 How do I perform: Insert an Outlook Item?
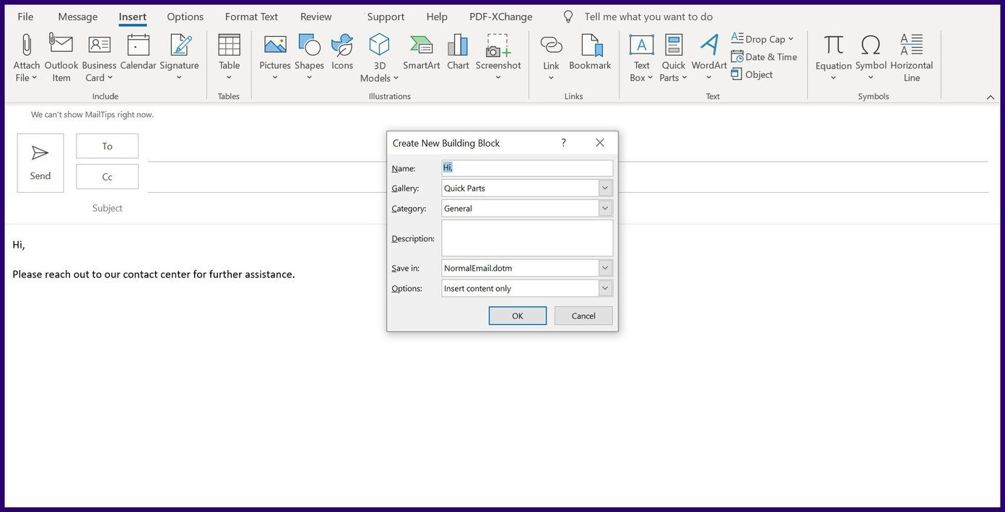(61, 58)
